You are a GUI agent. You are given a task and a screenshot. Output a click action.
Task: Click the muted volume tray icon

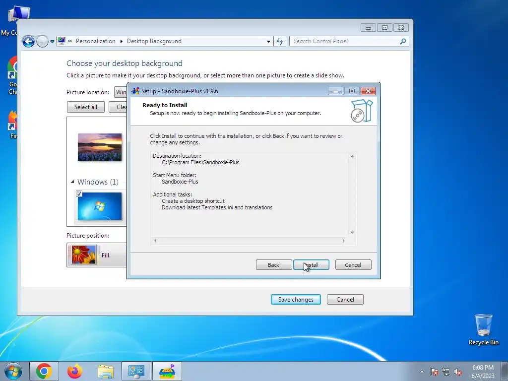tap(458, 372)
